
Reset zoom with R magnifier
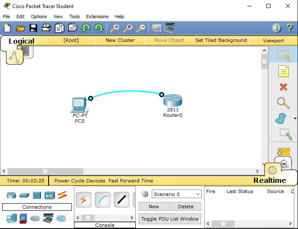128,28
